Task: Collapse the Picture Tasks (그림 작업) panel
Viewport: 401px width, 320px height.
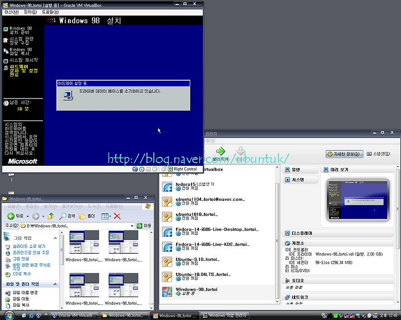Action: pyautogui.click(x=55, y=238)
